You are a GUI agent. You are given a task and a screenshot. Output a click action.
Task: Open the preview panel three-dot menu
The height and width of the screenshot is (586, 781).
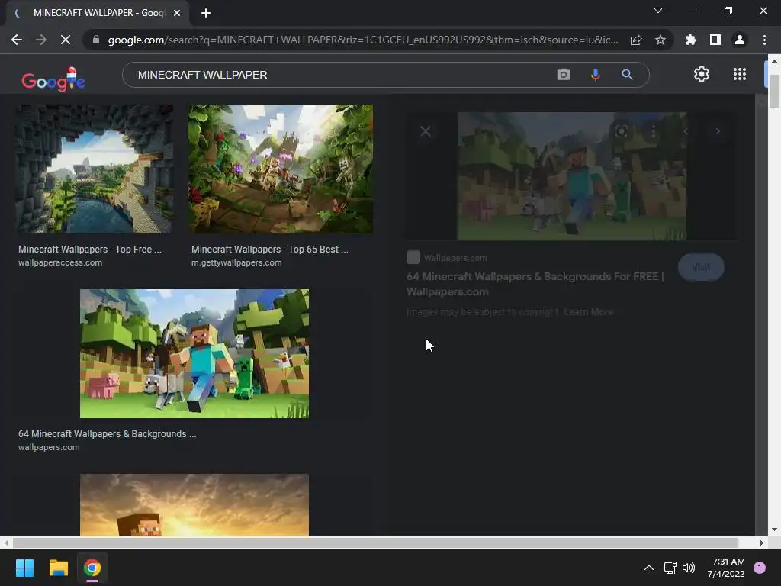pos(653,131)
